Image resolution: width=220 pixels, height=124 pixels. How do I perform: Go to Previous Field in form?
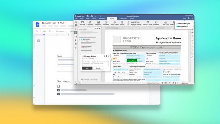(x=147, y=23)
